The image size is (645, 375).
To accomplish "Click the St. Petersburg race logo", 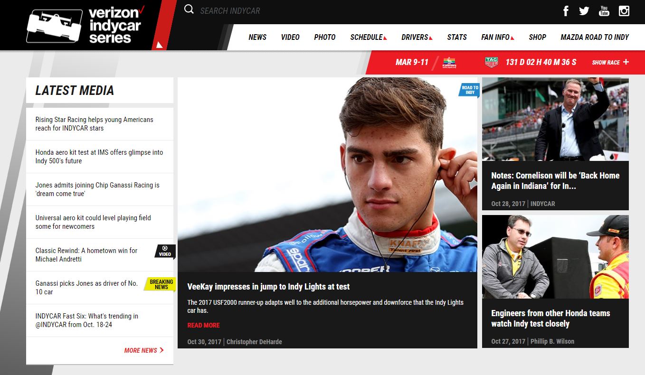I will point(449,63).
